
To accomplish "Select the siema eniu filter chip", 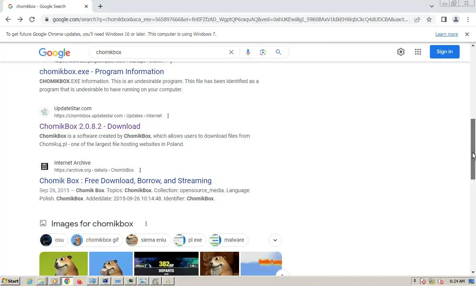I will (x=148, y=240).
